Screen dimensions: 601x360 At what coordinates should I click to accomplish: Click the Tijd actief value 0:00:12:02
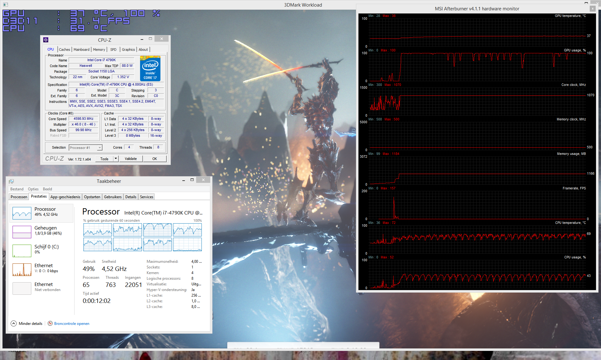click(97, 301)
